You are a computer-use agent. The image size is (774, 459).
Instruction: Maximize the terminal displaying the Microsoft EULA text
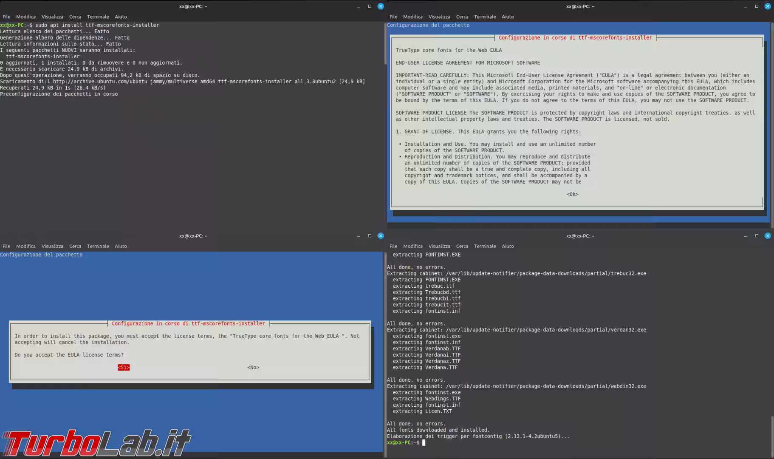pos(757,6)
